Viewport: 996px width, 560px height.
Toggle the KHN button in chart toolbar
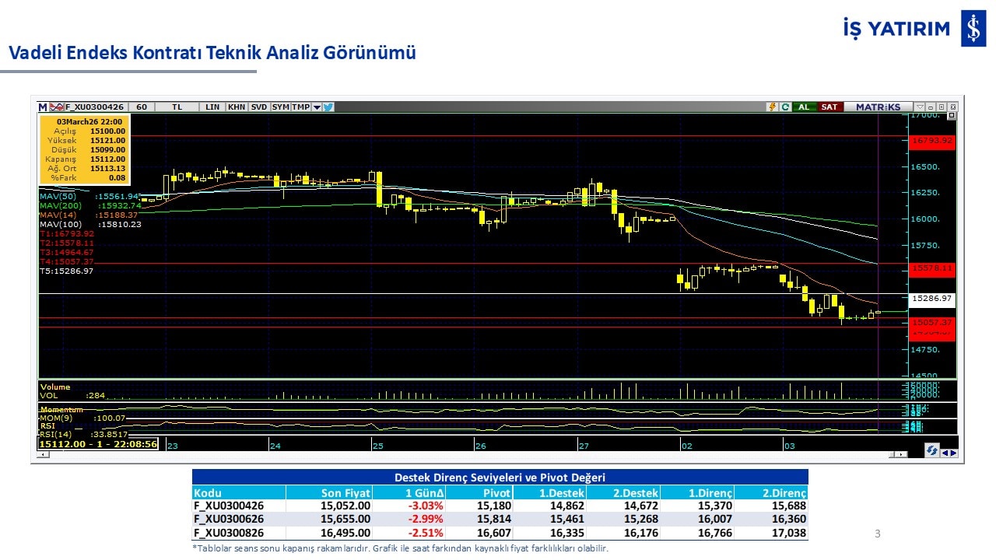[237, 107]
